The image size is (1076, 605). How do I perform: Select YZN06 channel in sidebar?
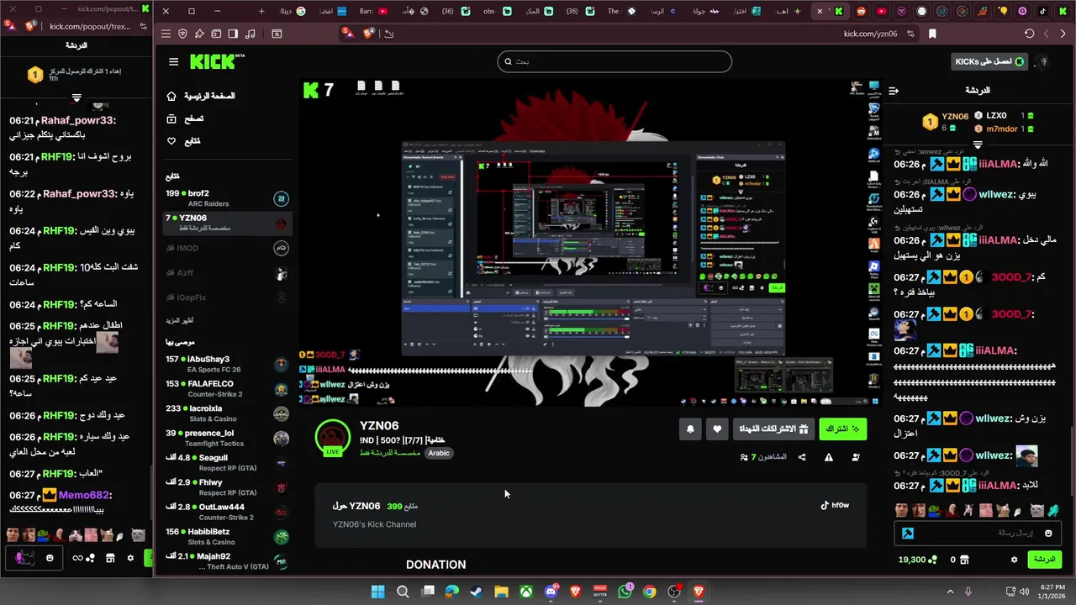coord(227,223)
